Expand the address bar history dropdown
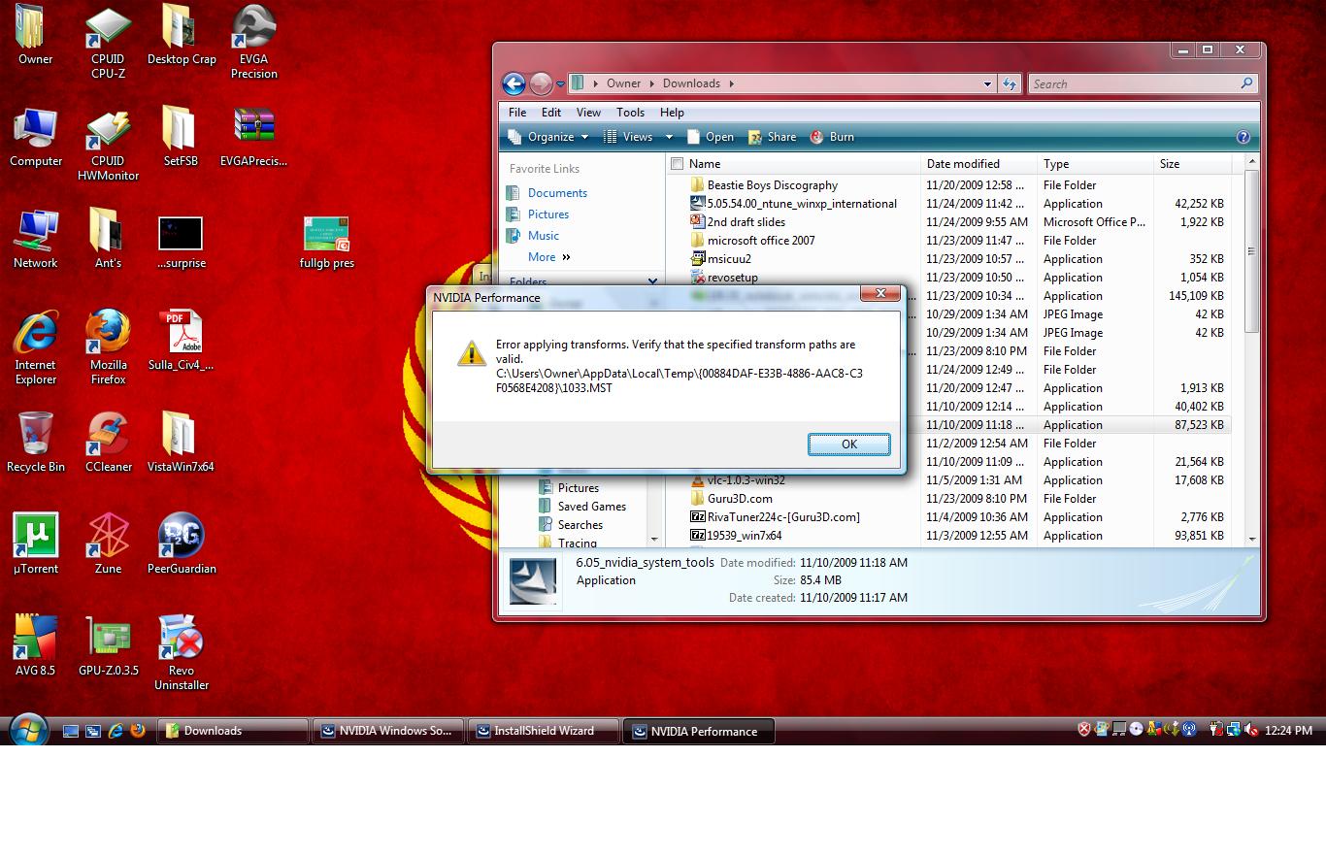Image resolution: width=1326 pixels, height=856 pixels. point(987,83)
